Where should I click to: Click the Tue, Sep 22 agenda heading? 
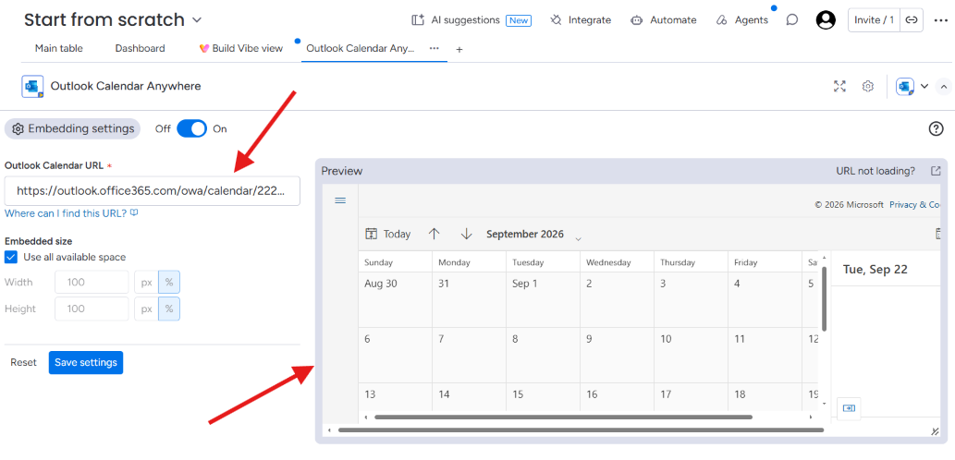875,270
